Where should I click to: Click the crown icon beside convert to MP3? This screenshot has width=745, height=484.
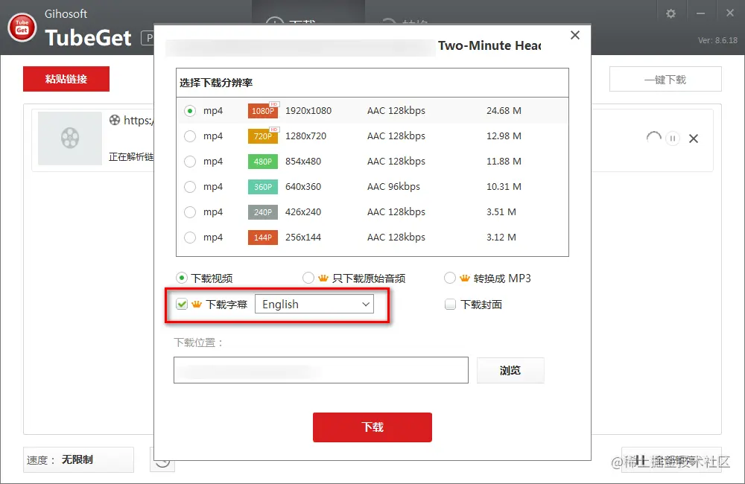click(x=465, y=278)
